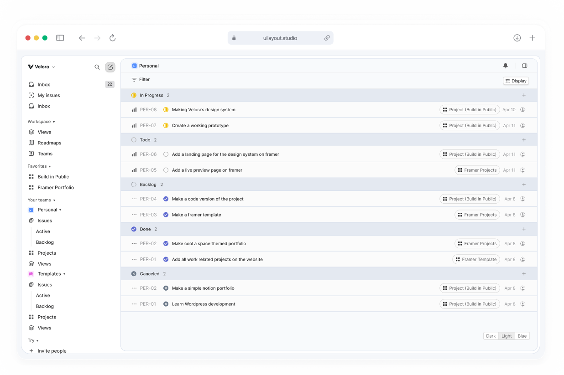This screenshot has height=375, width=564.
Task: Copy link icon in address bar
Action: tap(327, 38)
